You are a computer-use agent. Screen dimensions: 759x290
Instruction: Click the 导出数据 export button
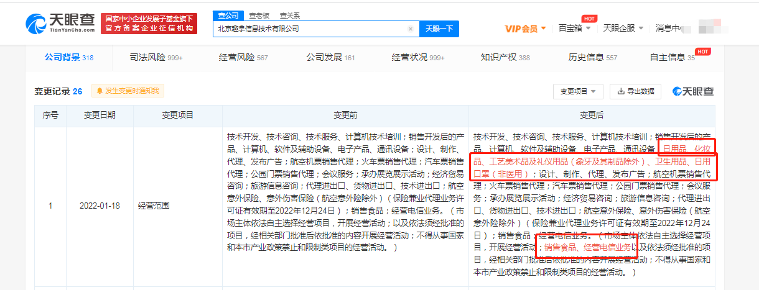tap(636, 91)
